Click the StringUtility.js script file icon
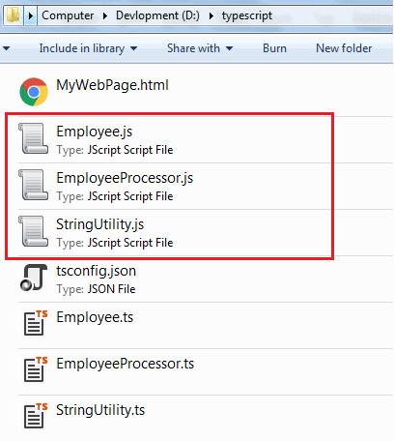Viewport: 394px width, 441px height. (34, 231)
